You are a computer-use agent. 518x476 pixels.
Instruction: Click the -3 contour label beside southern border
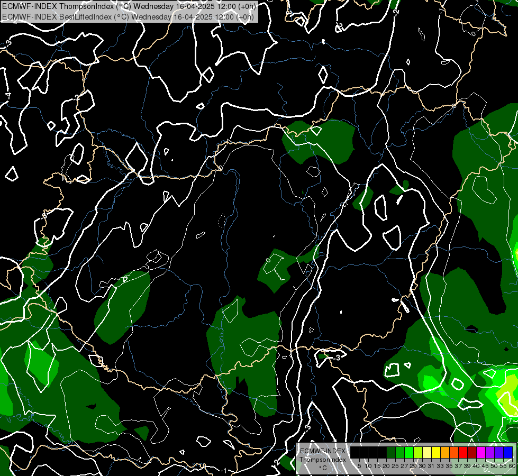[336, 358]
